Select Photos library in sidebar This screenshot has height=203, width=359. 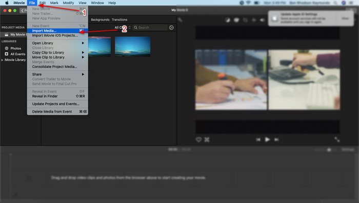(x=15, y=49)
